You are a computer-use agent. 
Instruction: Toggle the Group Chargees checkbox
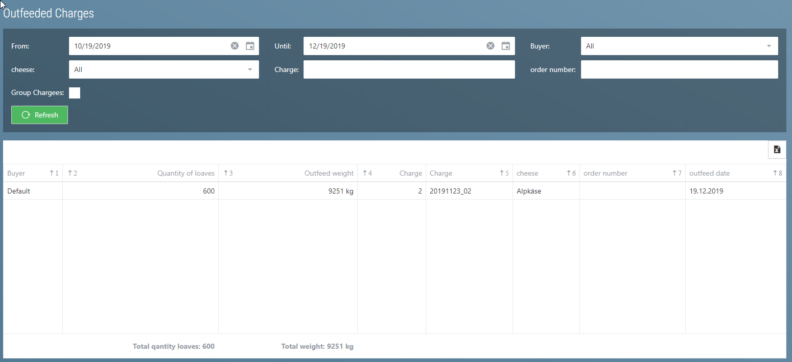(75, 93)
